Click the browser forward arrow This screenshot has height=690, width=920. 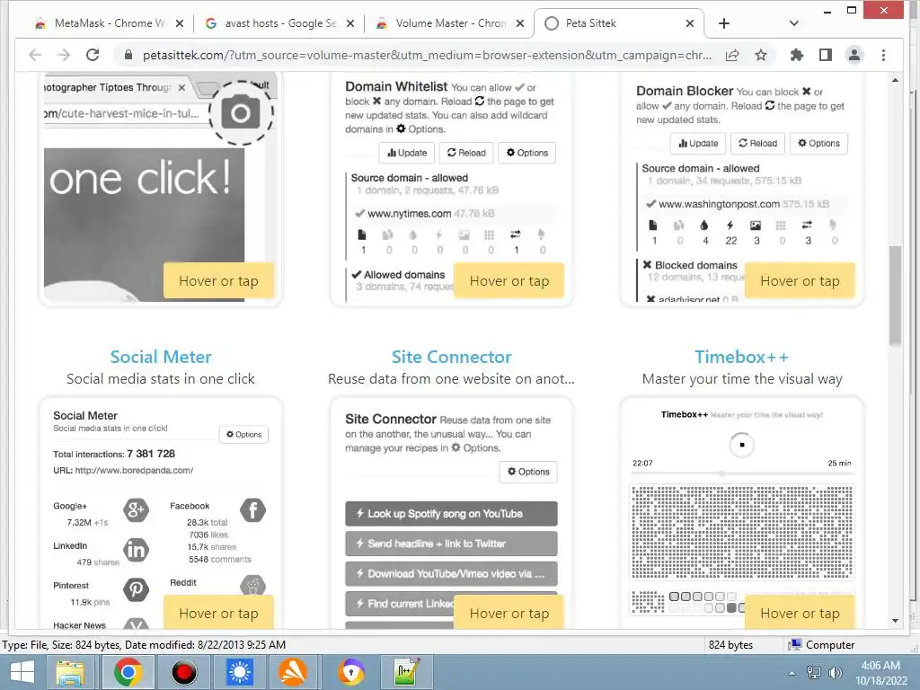tap(64, 55)
